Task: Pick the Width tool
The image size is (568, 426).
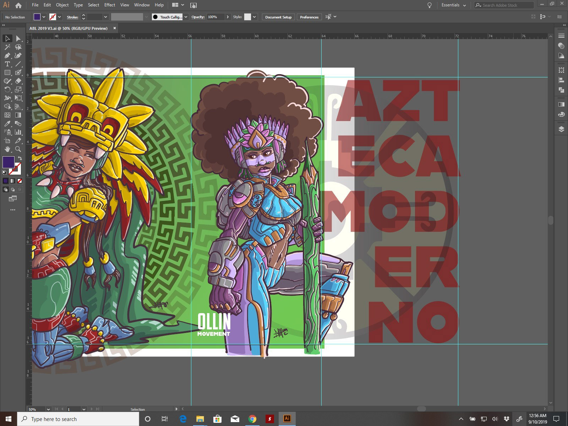Action: (x=7, y=98)
